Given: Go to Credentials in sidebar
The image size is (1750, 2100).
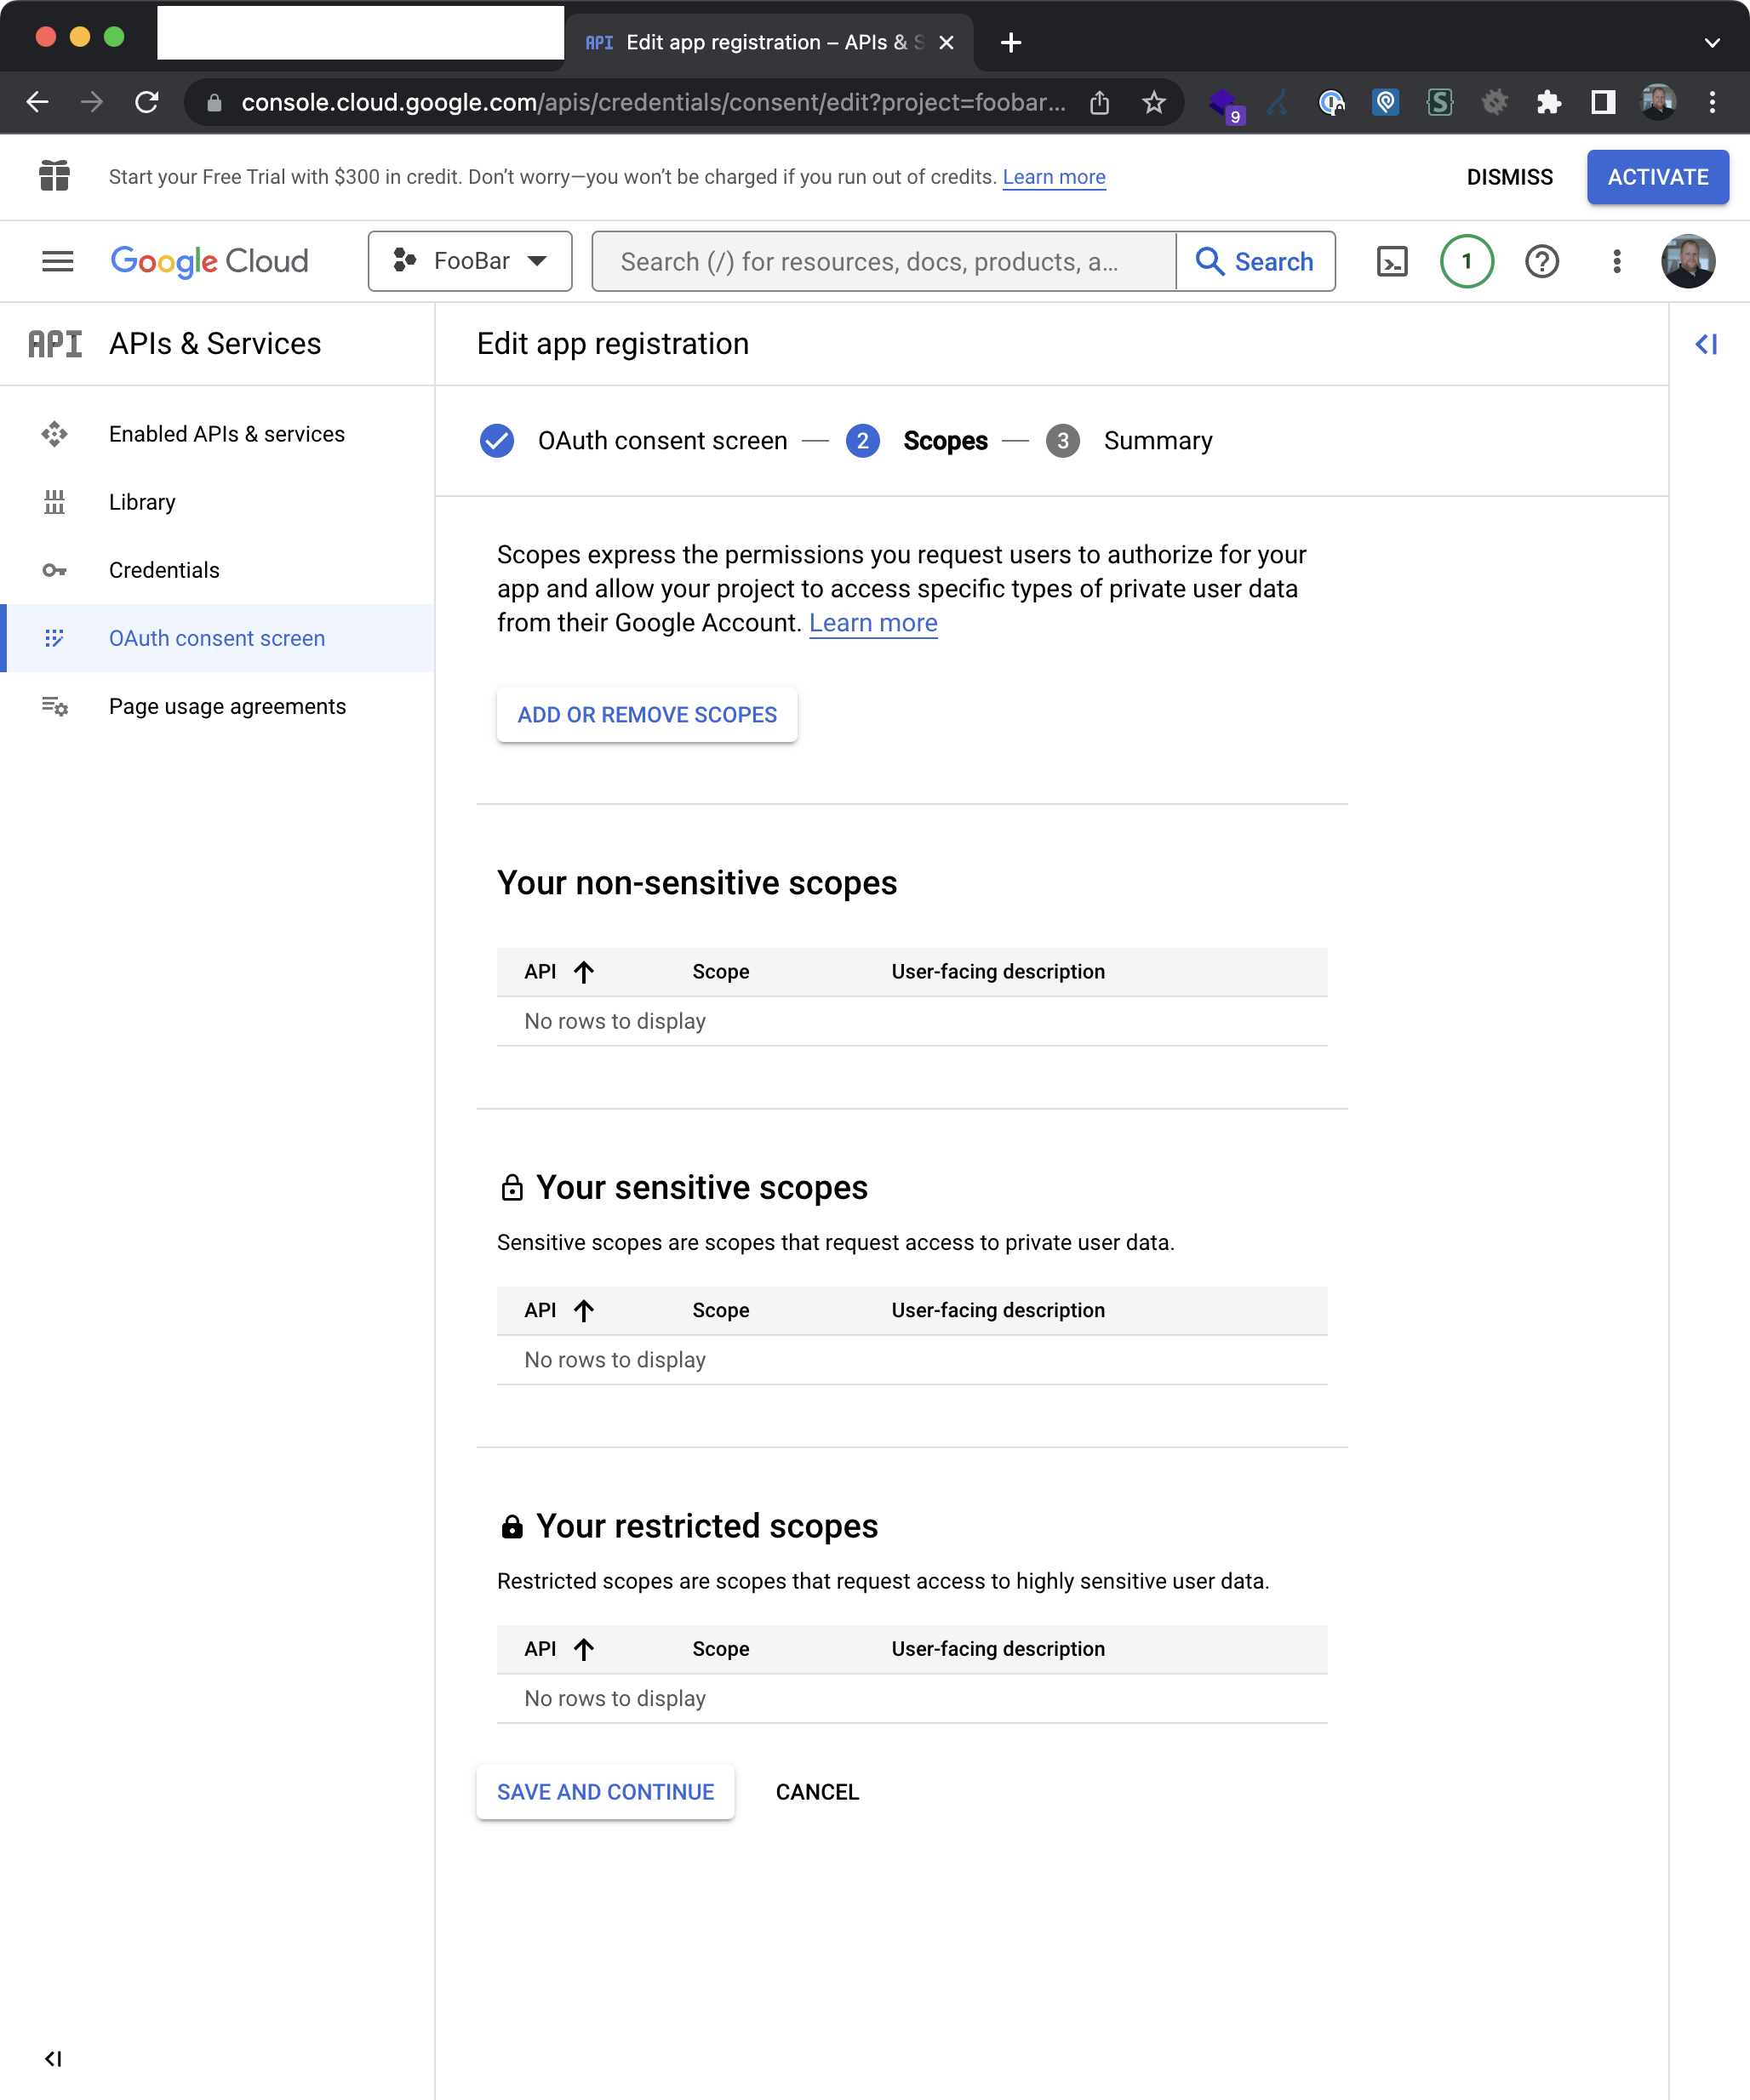Looking at the screenshot, I should 164,570.
